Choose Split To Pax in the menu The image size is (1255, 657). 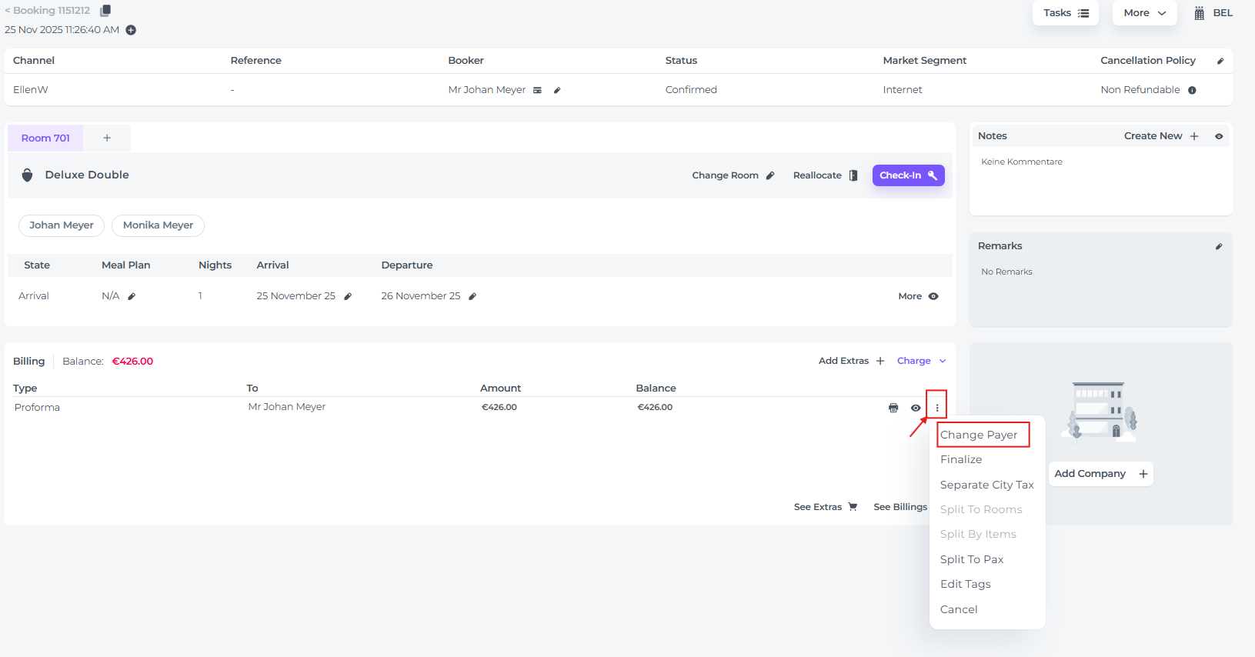(x=972, y=559)
